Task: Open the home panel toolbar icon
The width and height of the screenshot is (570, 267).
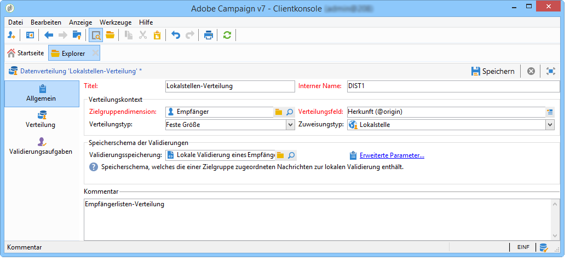Action: (30, 35)
